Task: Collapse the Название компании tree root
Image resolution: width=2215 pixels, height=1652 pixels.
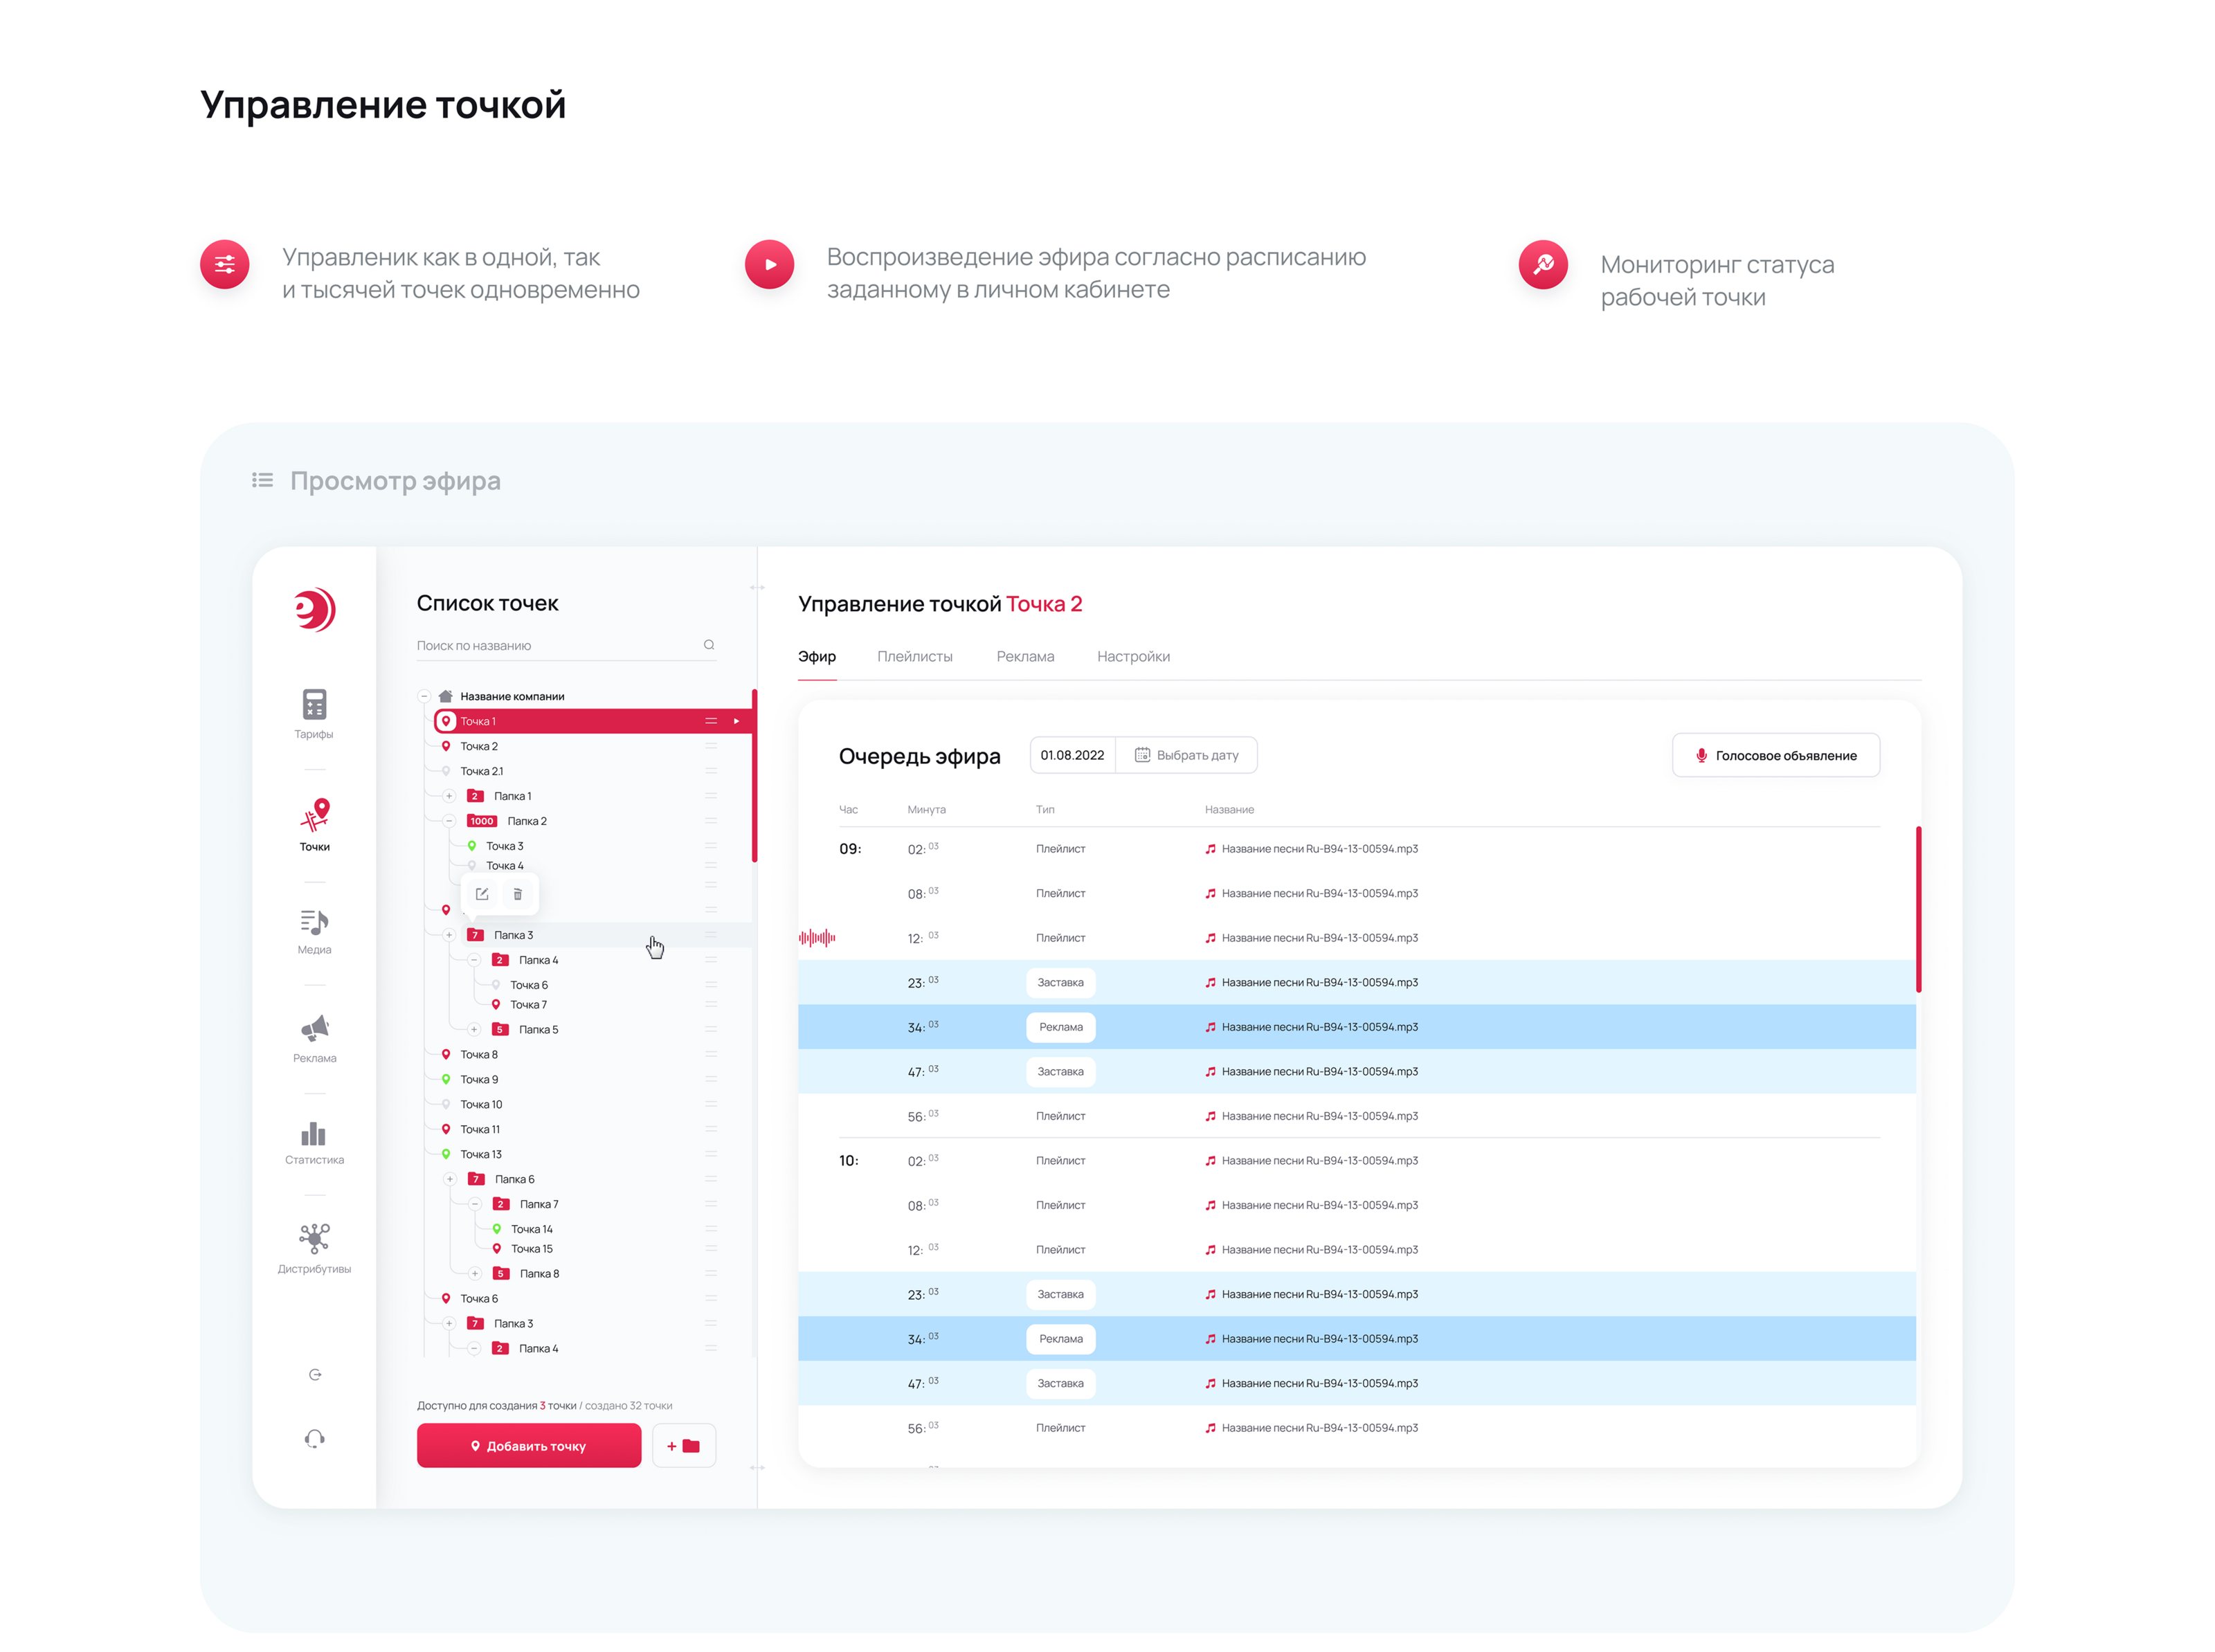Action: click(424, 696)
